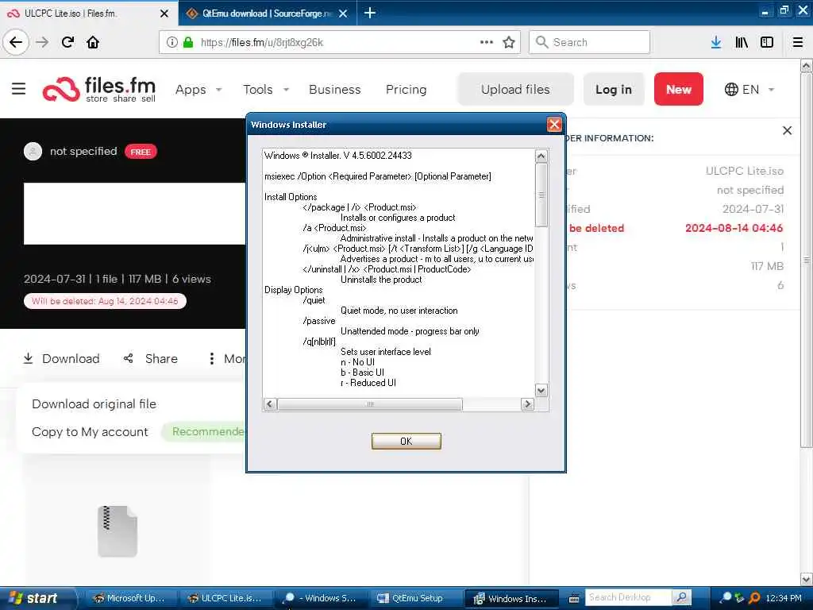Click the user avatar next to not specified
The height and width of the screenshot is (610, 813).
tap(33, 152)
